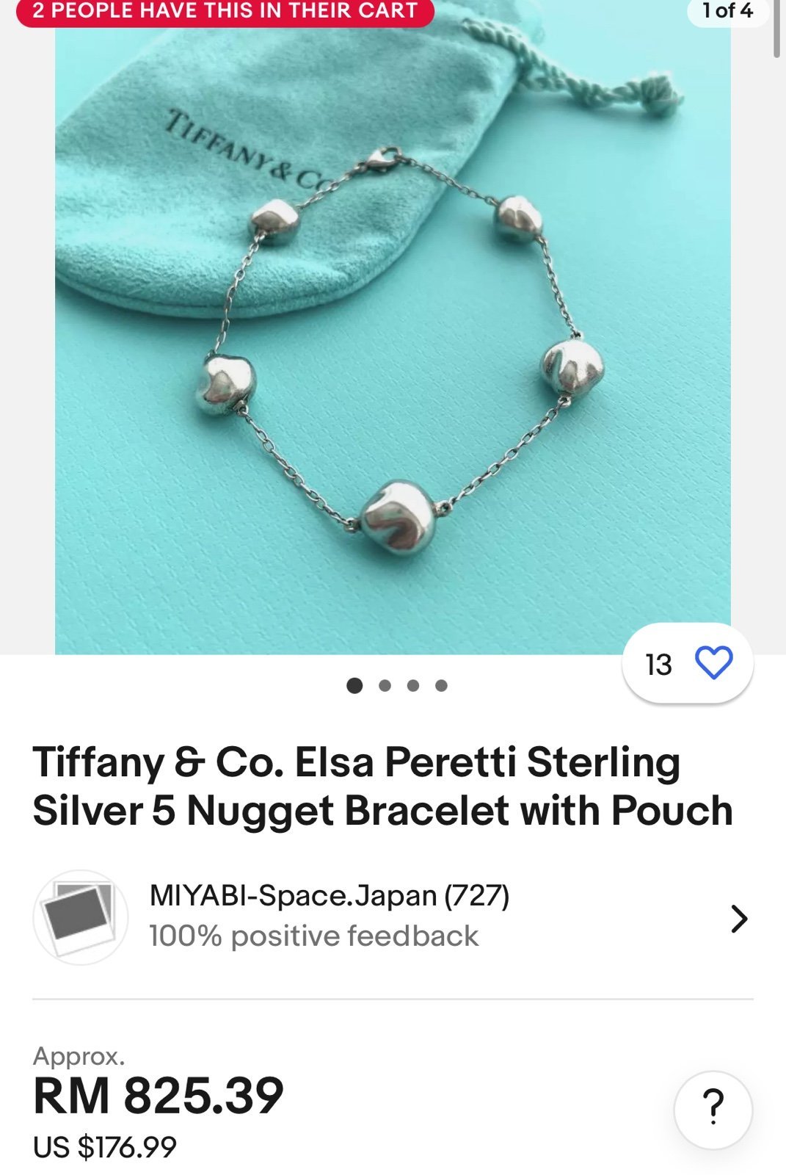Tap the center nugget bead in image
The width and height of the screenshot is (786, 1175).
pos(398,518)
